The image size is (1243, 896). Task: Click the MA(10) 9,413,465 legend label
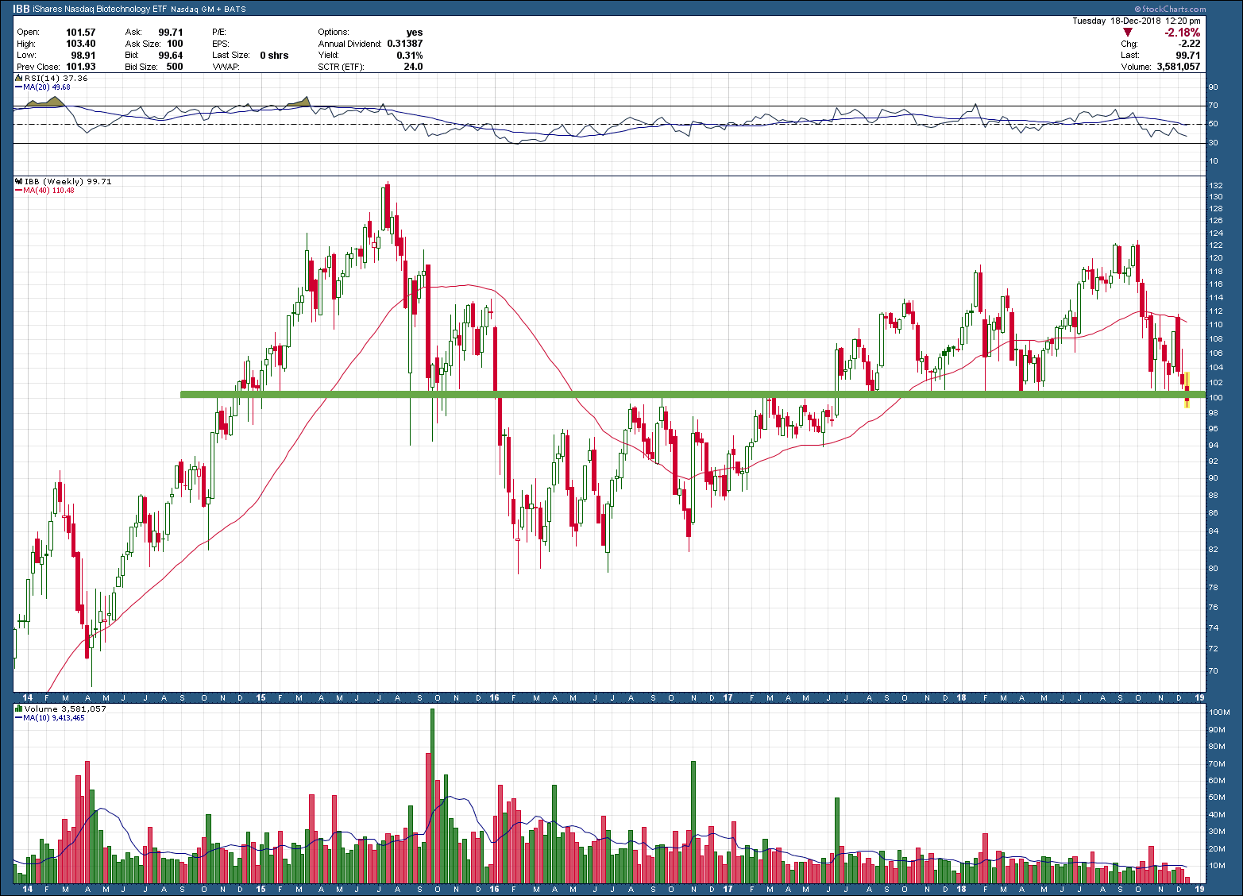pyautogui.click(x=53, y=717)
